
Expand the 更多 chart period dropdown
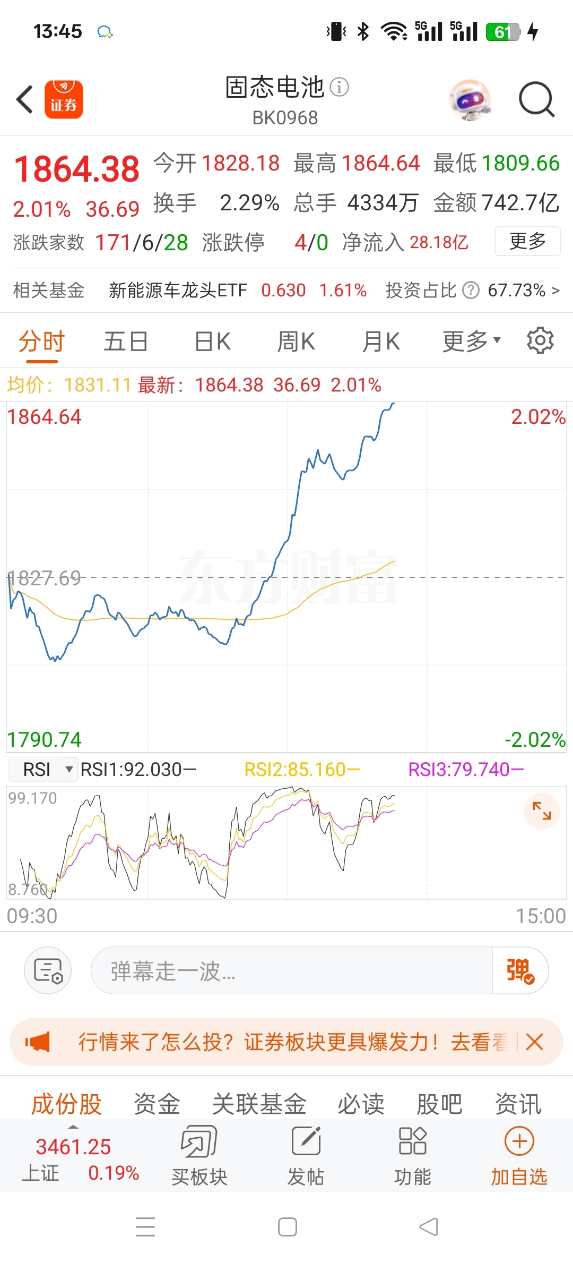coord(472,341)
